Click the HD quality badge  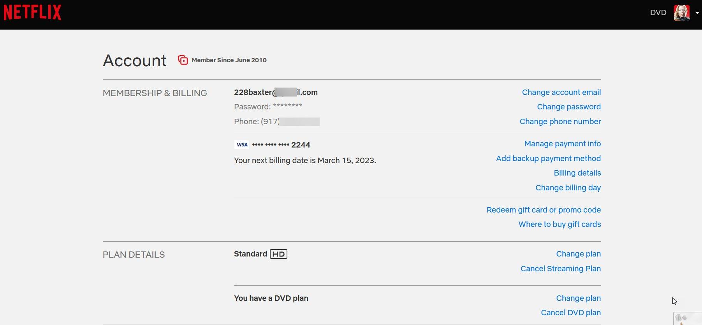(278, 254)
